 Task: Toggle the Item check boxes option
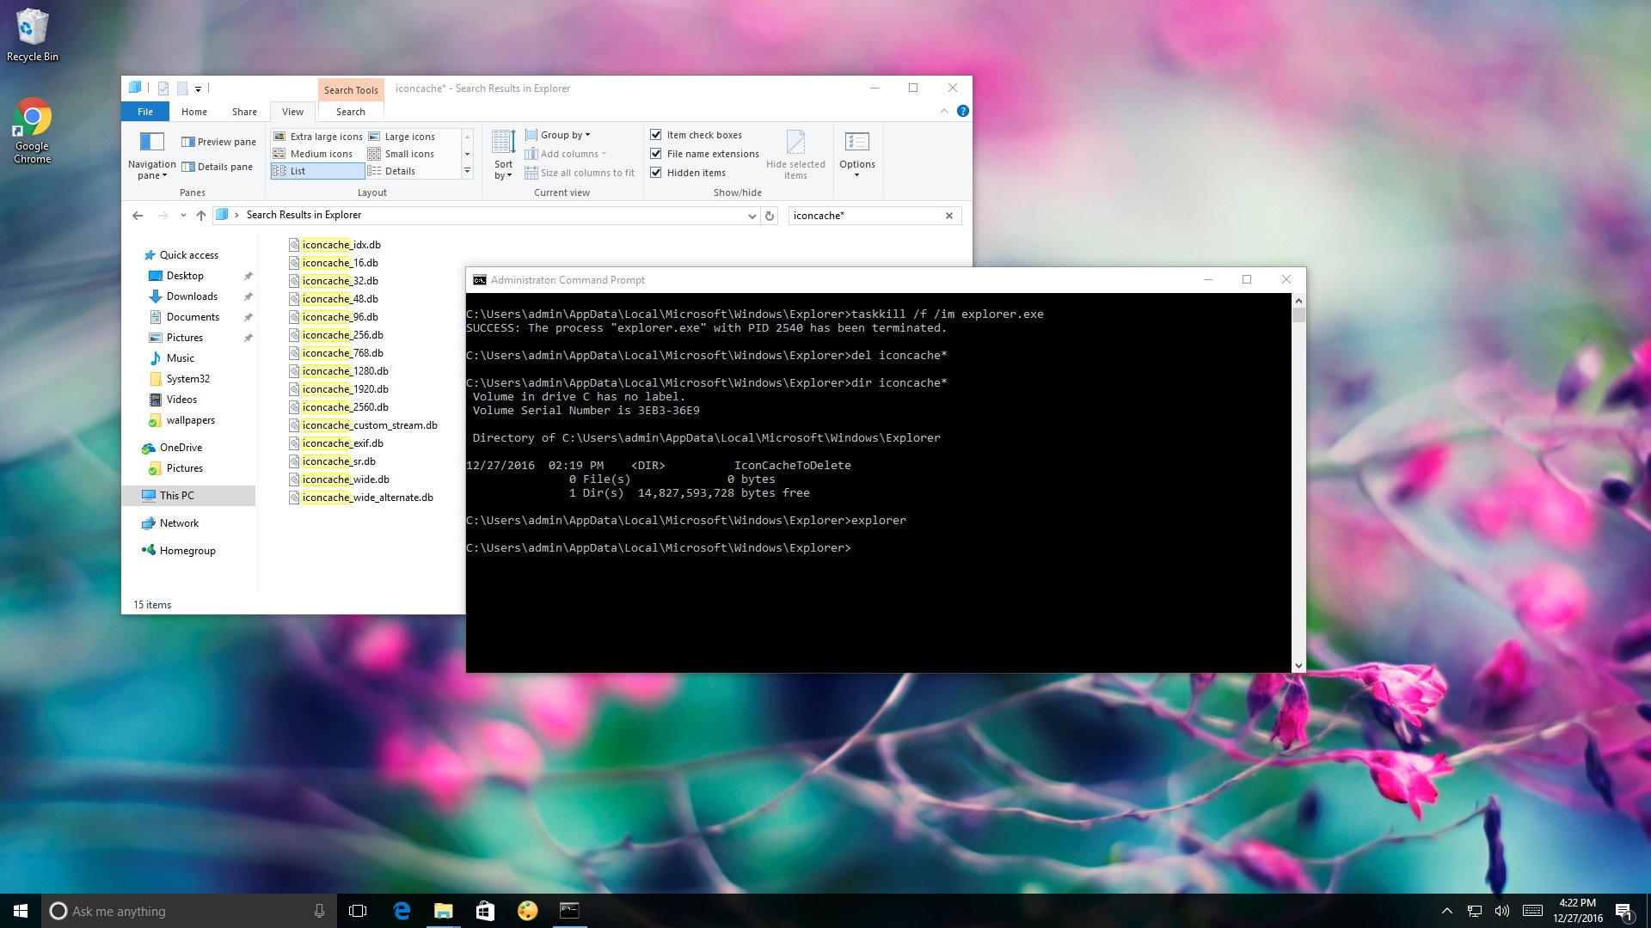click(x=655, y=135)
